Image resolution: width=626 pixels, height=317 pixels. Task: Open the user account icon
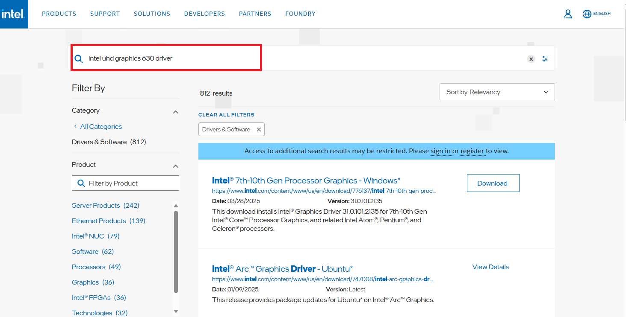pyautogui.click(x=568, y=14)
